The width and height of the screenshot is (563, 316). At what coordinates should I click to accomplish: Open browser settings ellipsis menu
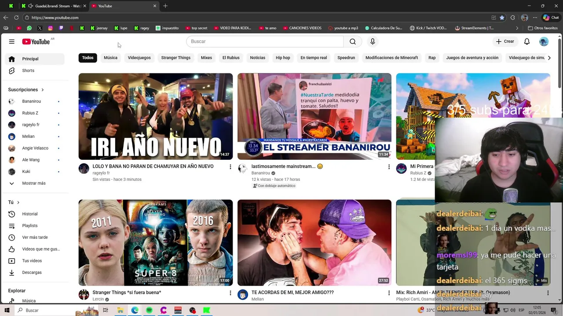[x=535, y=18]
